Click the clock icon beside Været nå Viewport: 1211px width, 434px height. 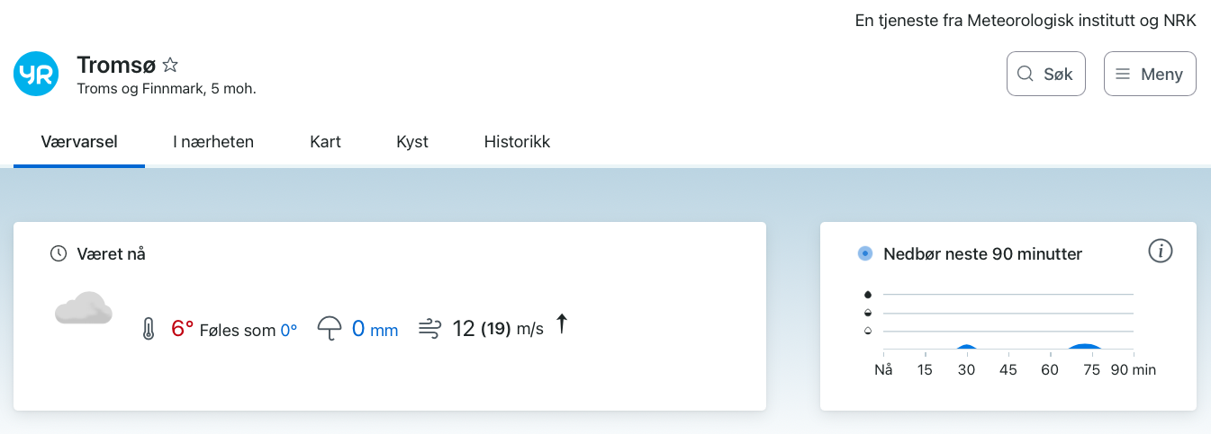pos(59,254)
